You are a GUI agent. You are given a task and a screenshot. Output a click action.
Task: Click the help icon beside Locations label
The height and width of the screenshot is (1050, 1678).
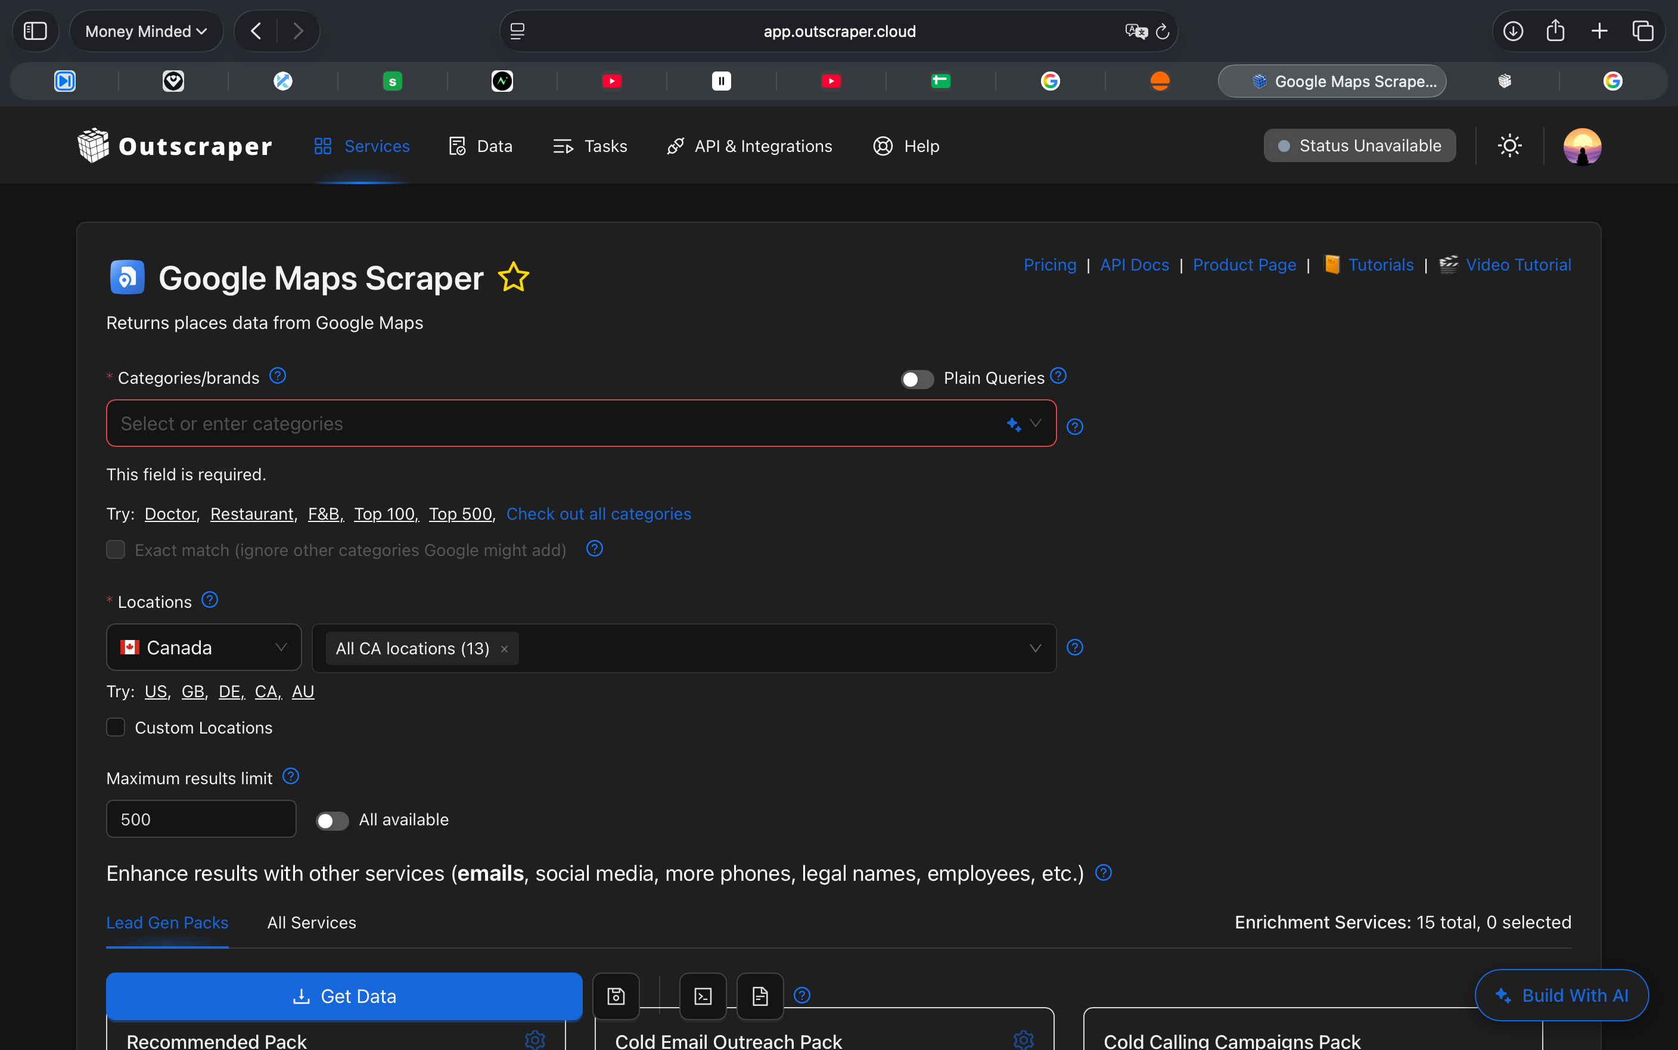pyautogui.click(x=210, y=599)
